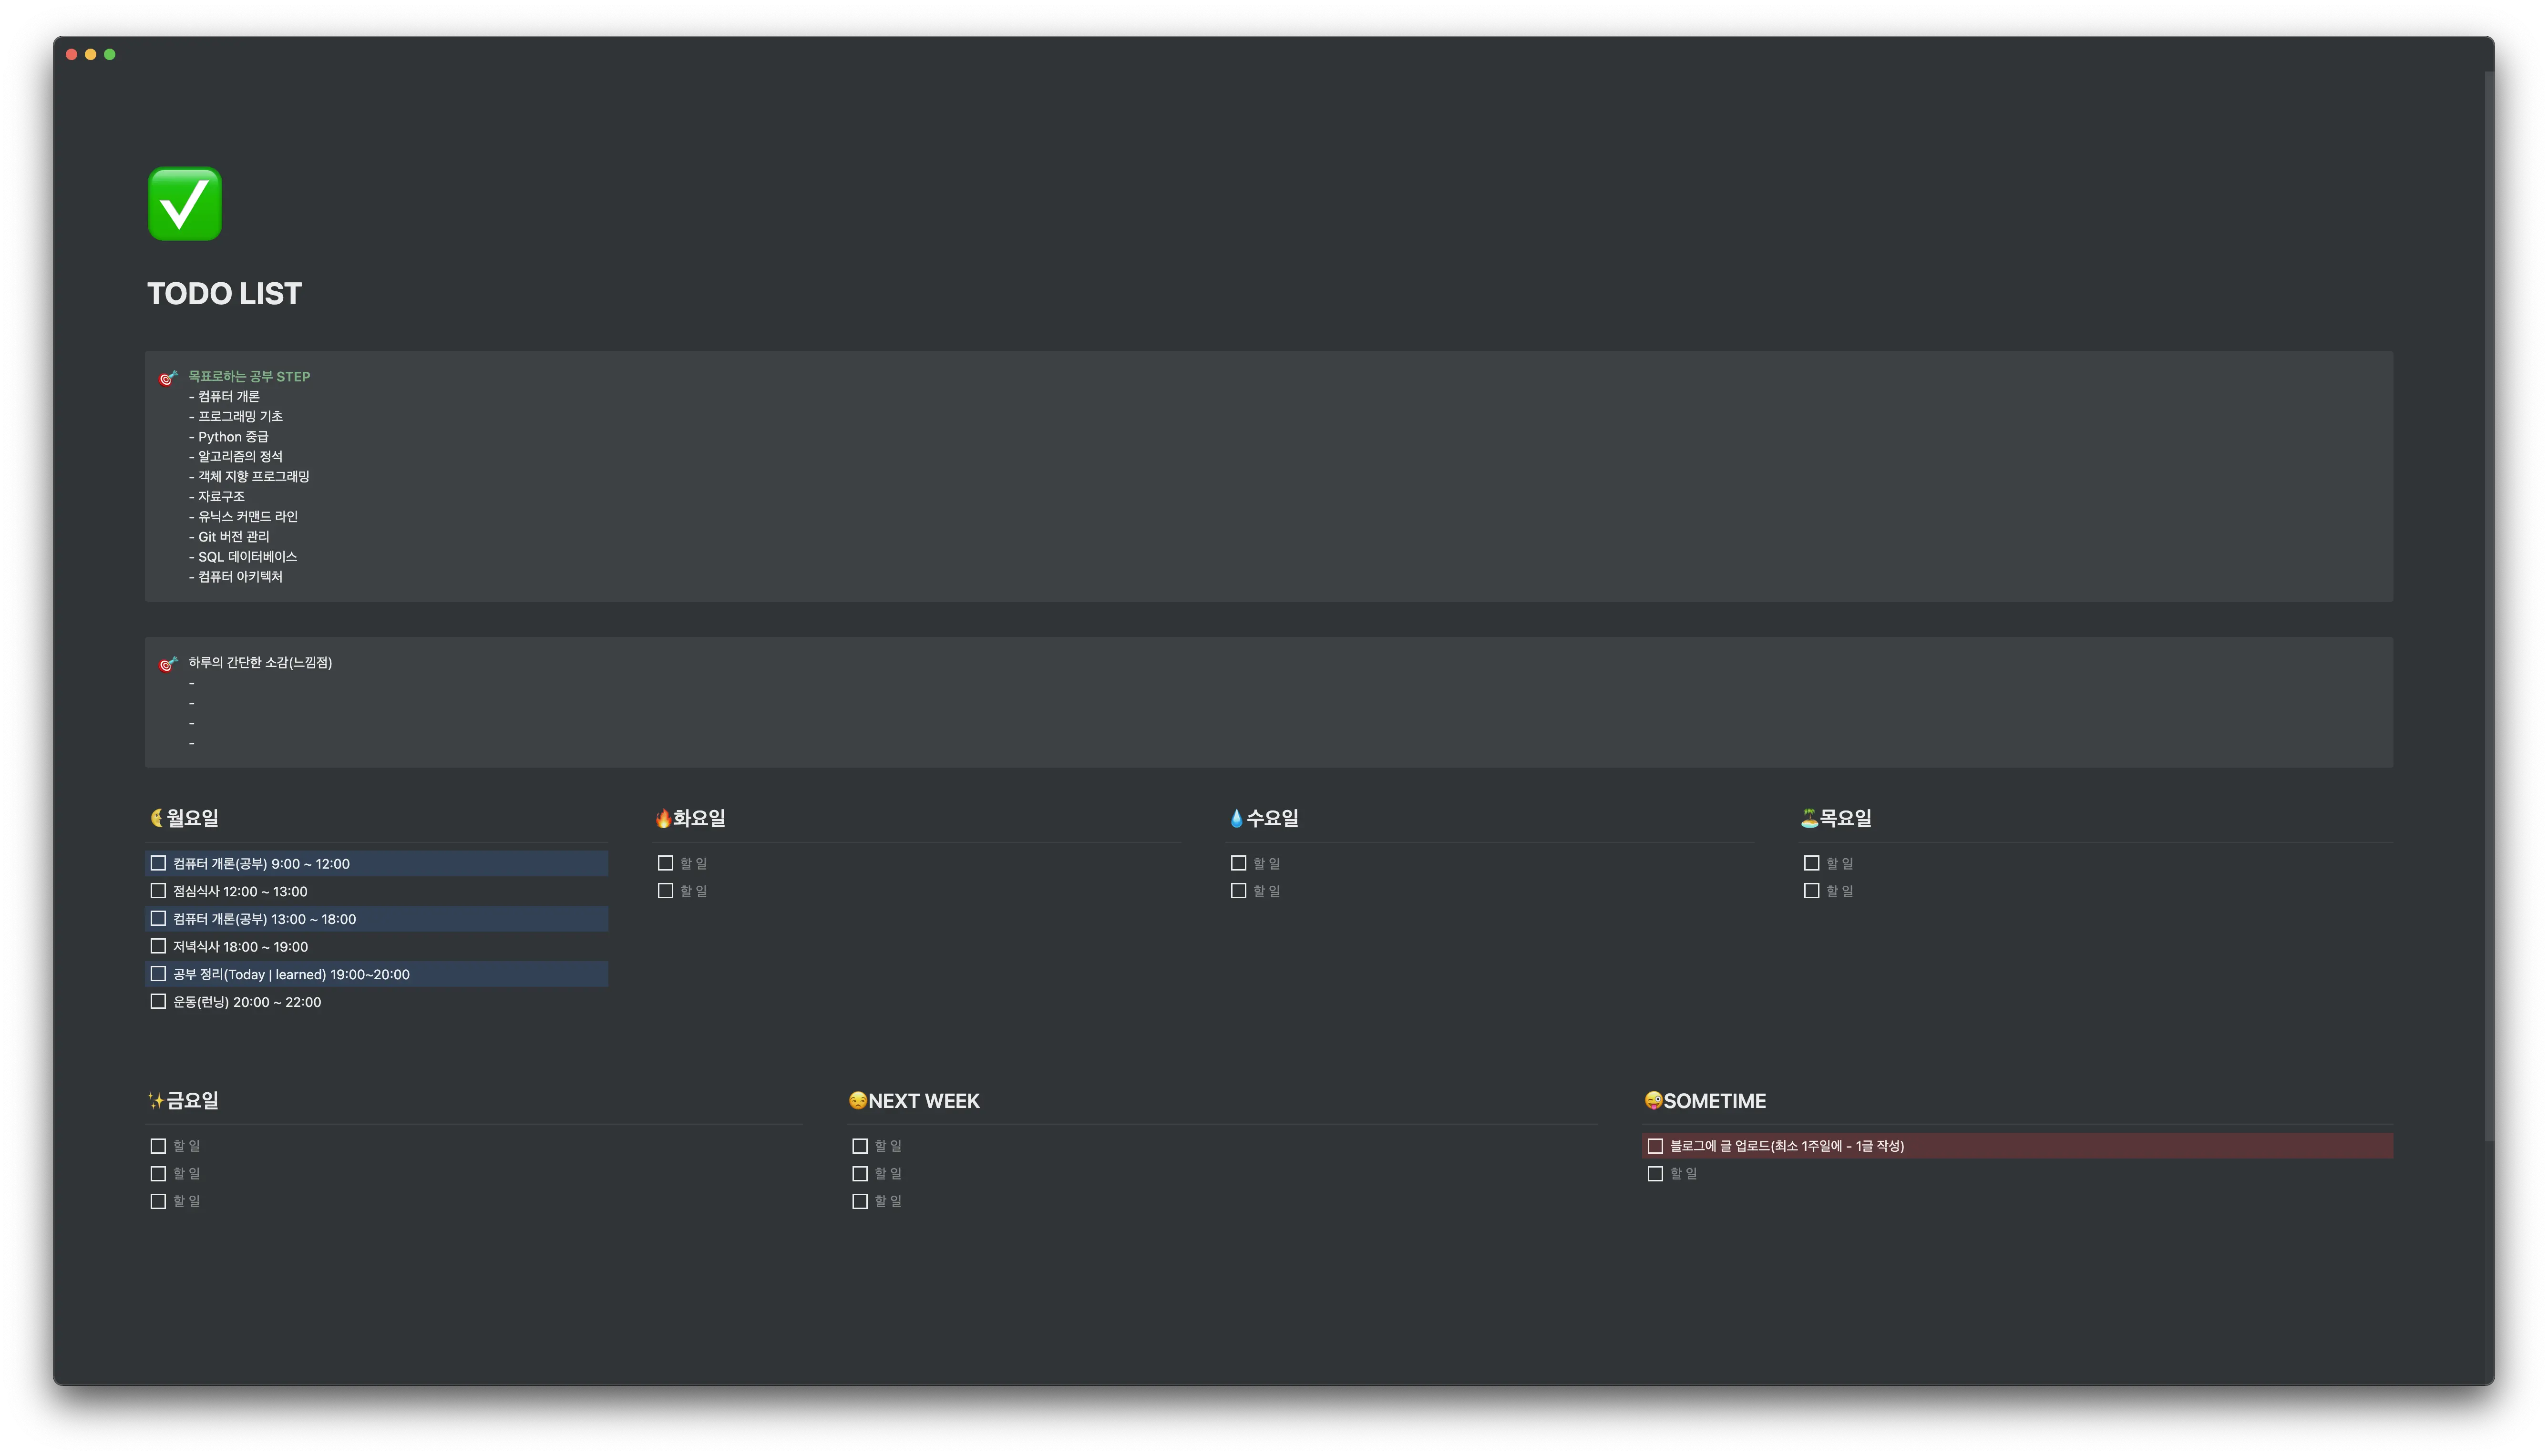Click the moon emoji next to 월요일
Screen dimensions: 2548x1456
(x=156, y=818)
